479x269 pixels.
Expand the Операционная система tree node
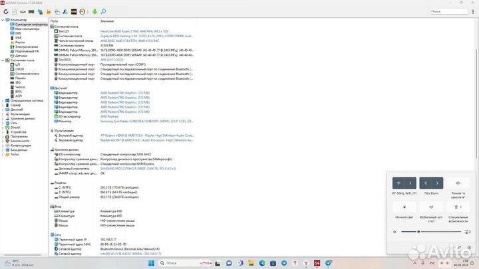(x=3, y=101)
